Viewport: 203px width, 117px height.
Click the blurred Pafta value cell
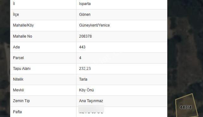pos(91,109)
